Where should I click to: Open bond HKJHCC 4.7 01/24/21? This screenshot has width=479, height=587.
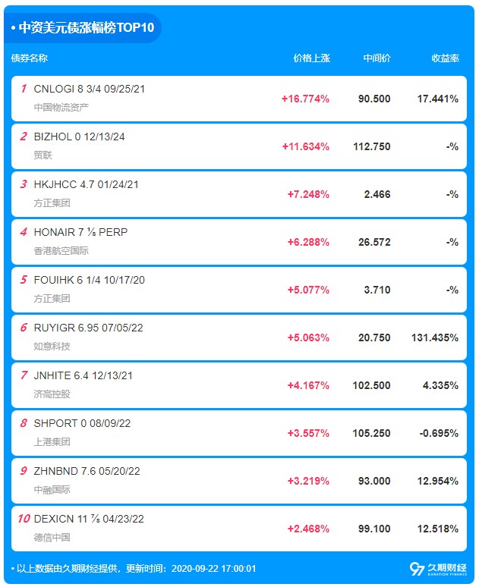tap(87, 184)
